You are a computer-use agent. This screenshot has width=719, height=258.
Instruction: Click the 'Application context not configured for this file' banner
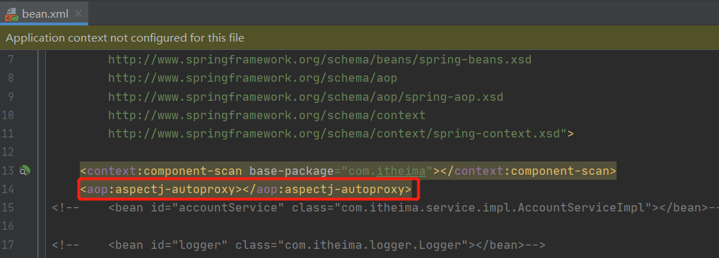(x=359, y=38)
